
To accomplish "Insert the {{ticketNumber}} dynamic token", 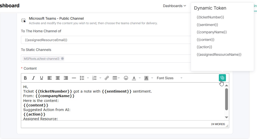I will pyautogui.click(x=210, y=17).
